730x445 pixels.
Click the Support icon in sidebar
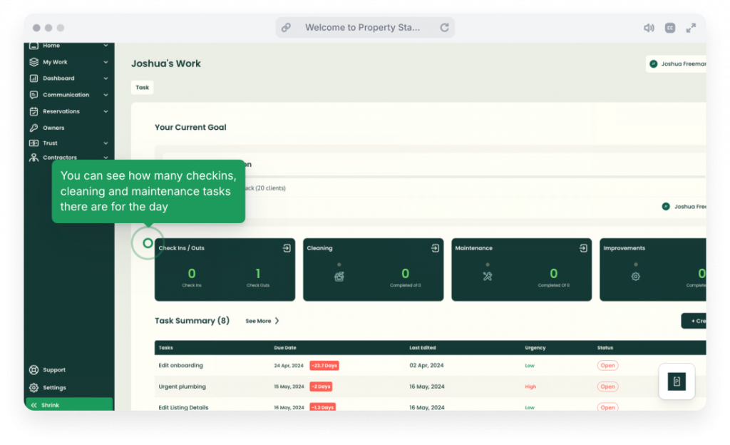pyautogui.click(x=34, y=370)
